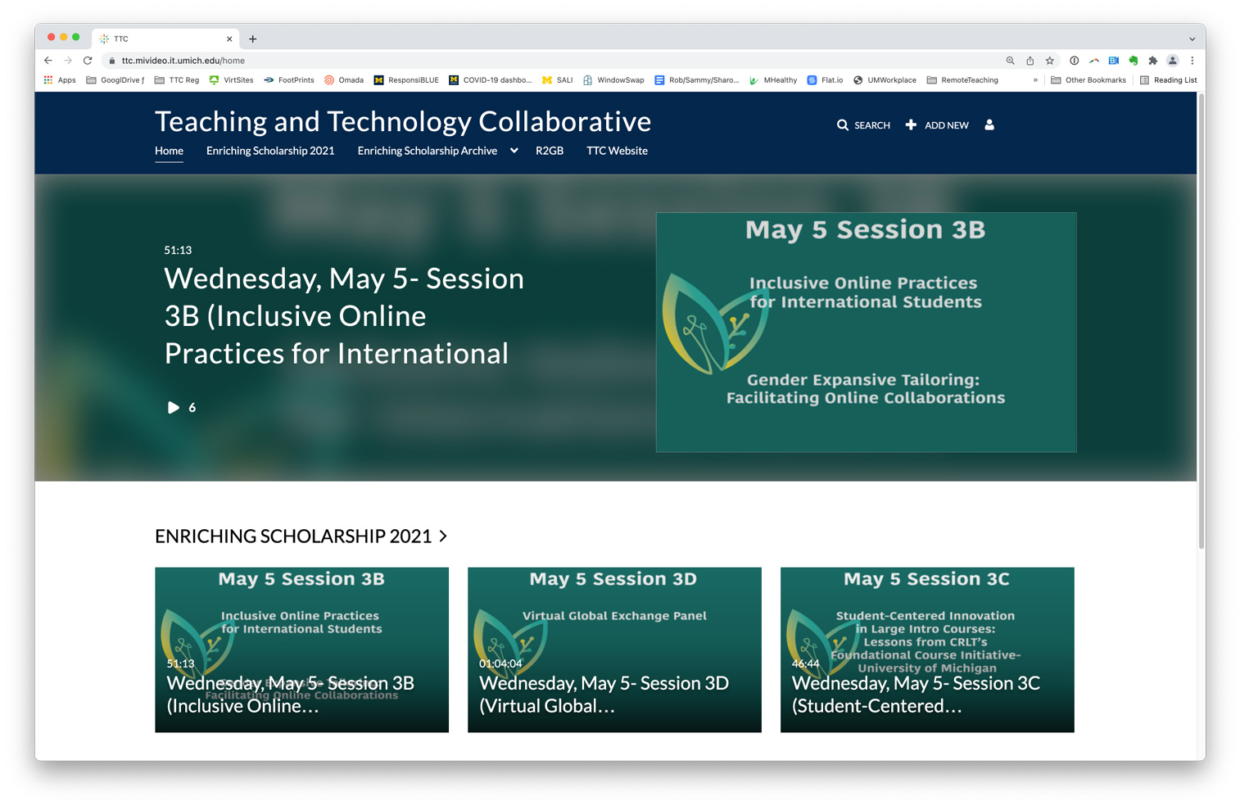
Task: Click the chevron next to Enriching Scholarship 2021 heading
Action: [443, 536]
